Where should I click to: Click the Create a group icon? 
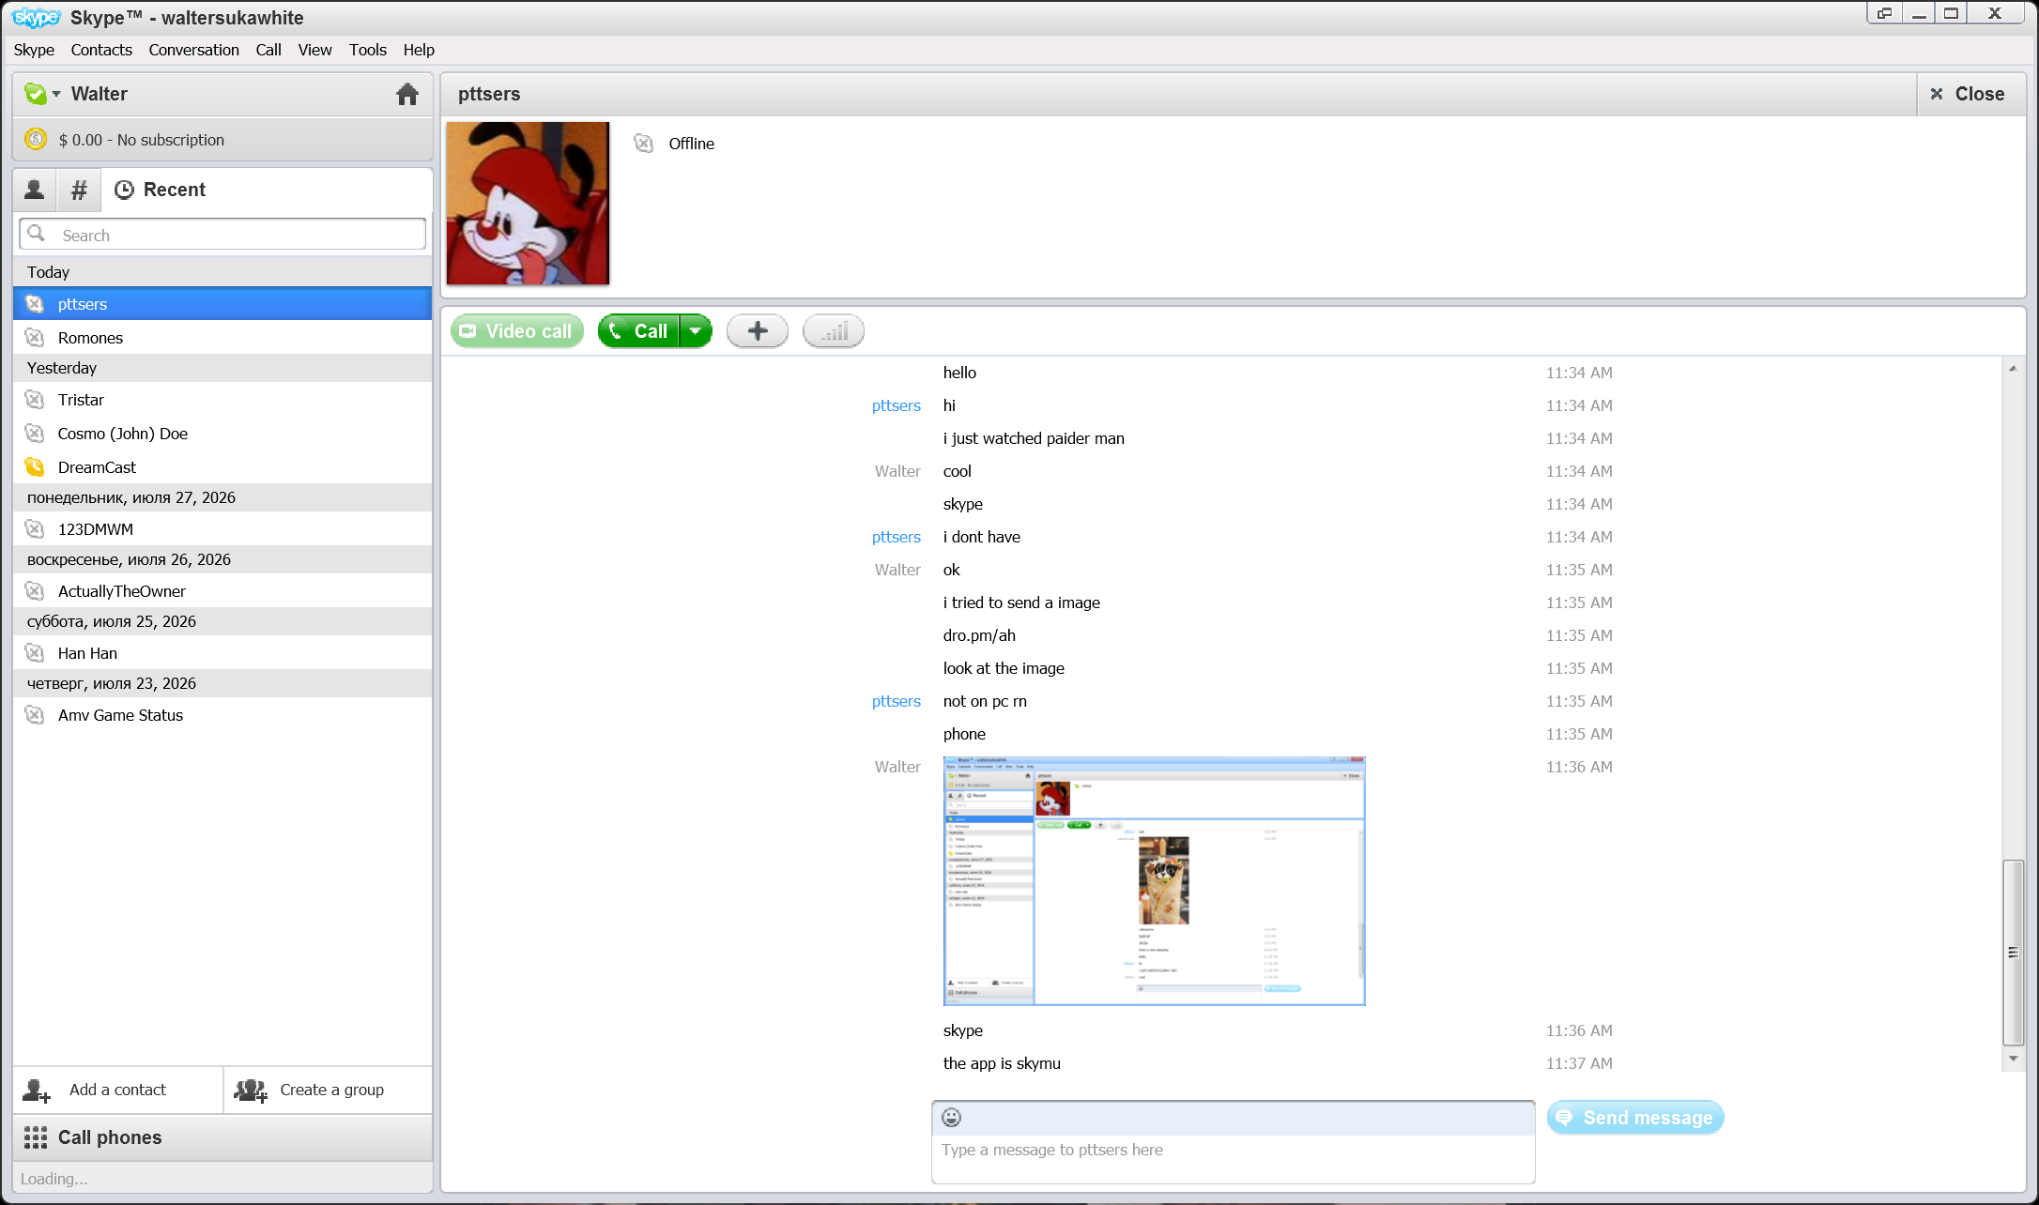(251, 1091)
